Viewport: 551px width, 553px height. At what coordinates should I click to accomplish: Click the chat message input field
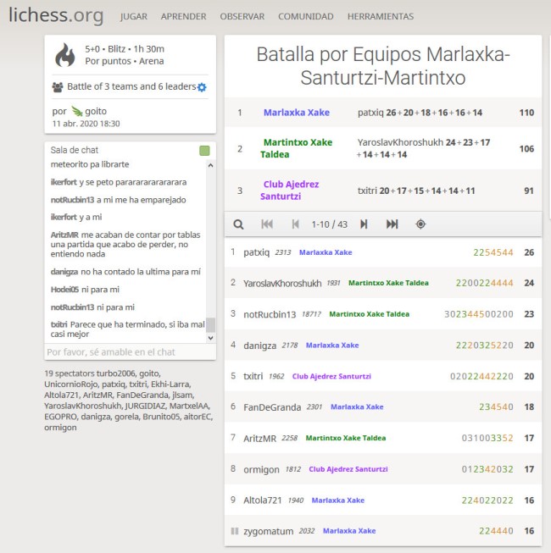tap(125, 351)
